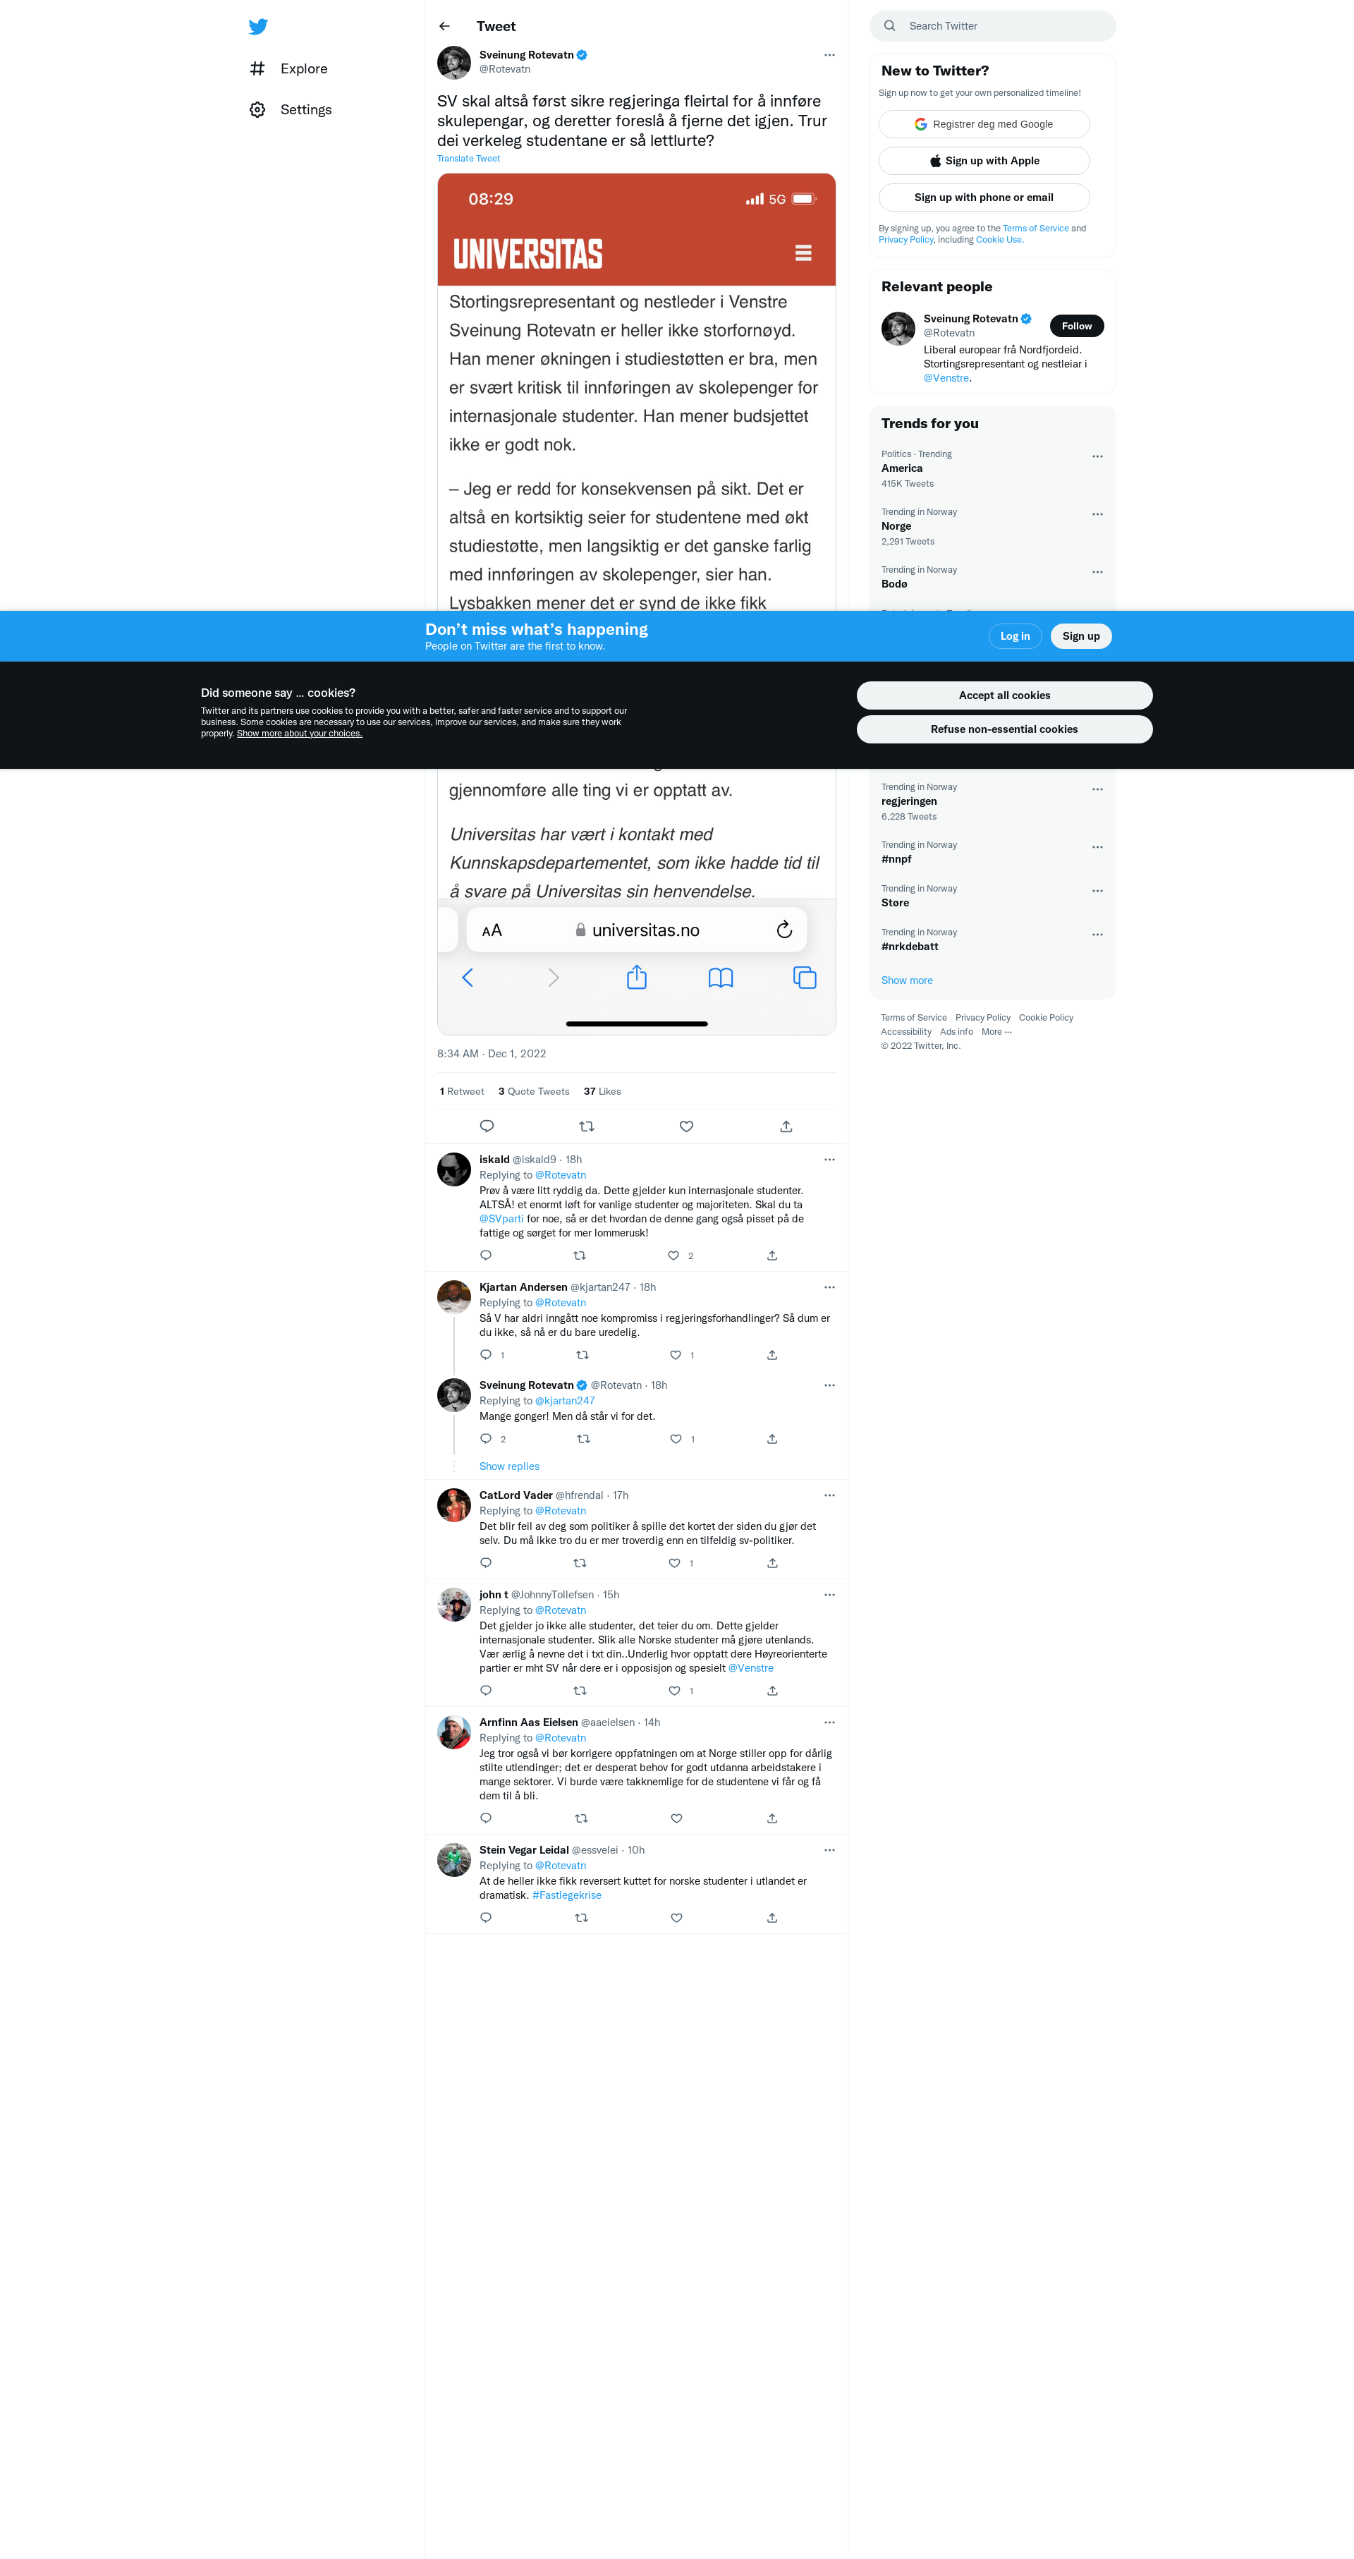The height and width of the screenshot is (2559, 1354).
Task: Follow Sveinung Rotevatn
Action: [1076, 326]
